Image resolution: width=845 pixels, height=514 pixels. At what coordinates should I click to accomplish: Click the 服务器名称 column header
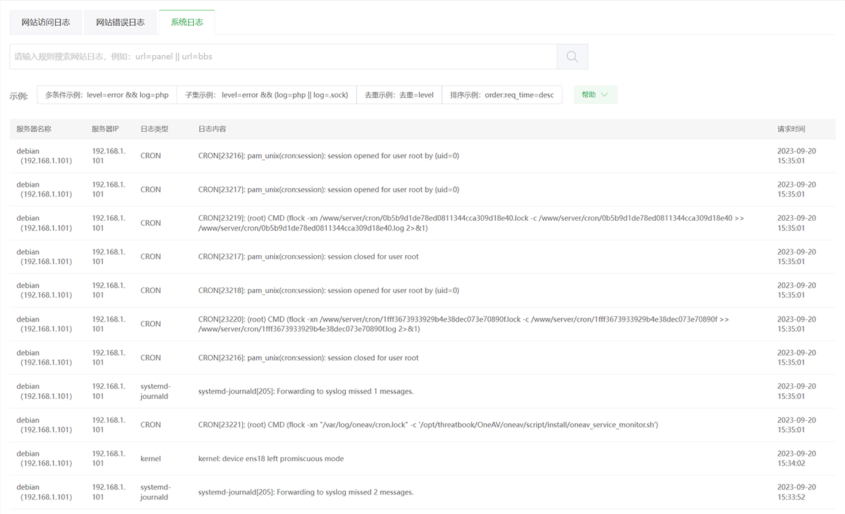(34, 129)
